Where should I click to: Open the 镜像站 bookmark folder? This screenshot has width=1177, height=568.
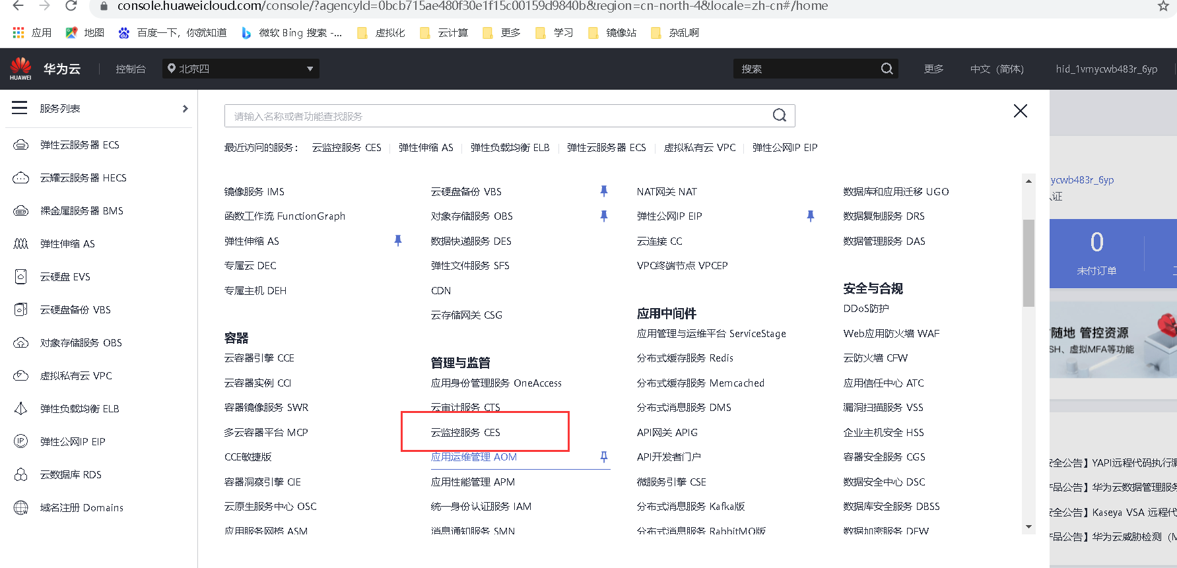tap(612, 32)
